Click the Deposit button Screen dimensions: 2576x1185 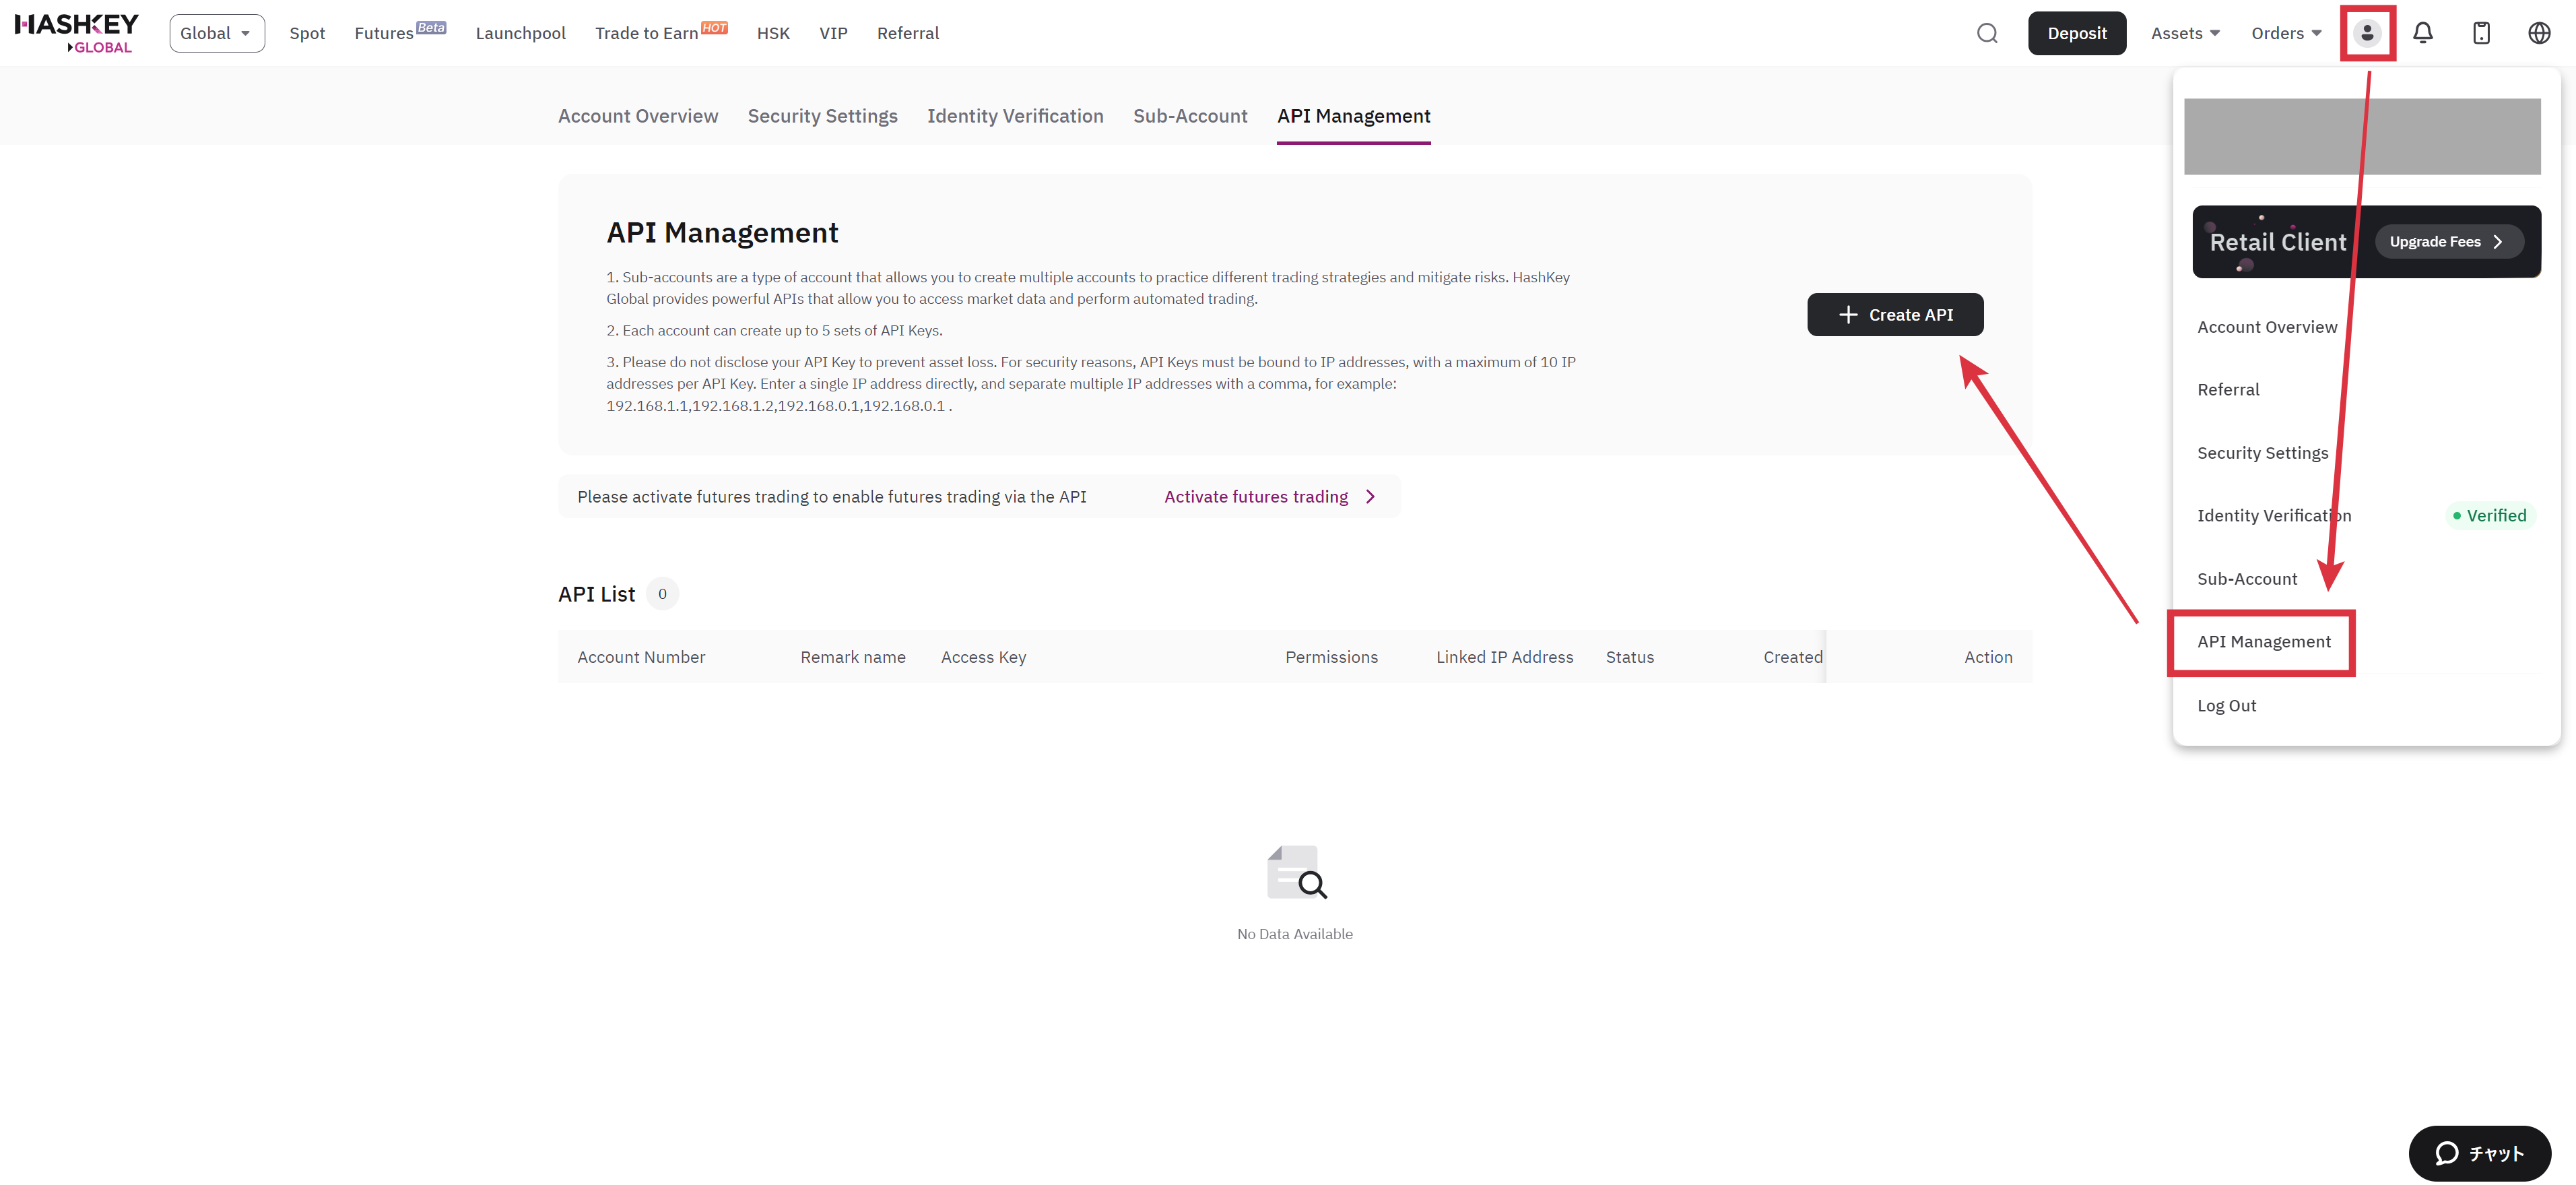pos(2076,33)
